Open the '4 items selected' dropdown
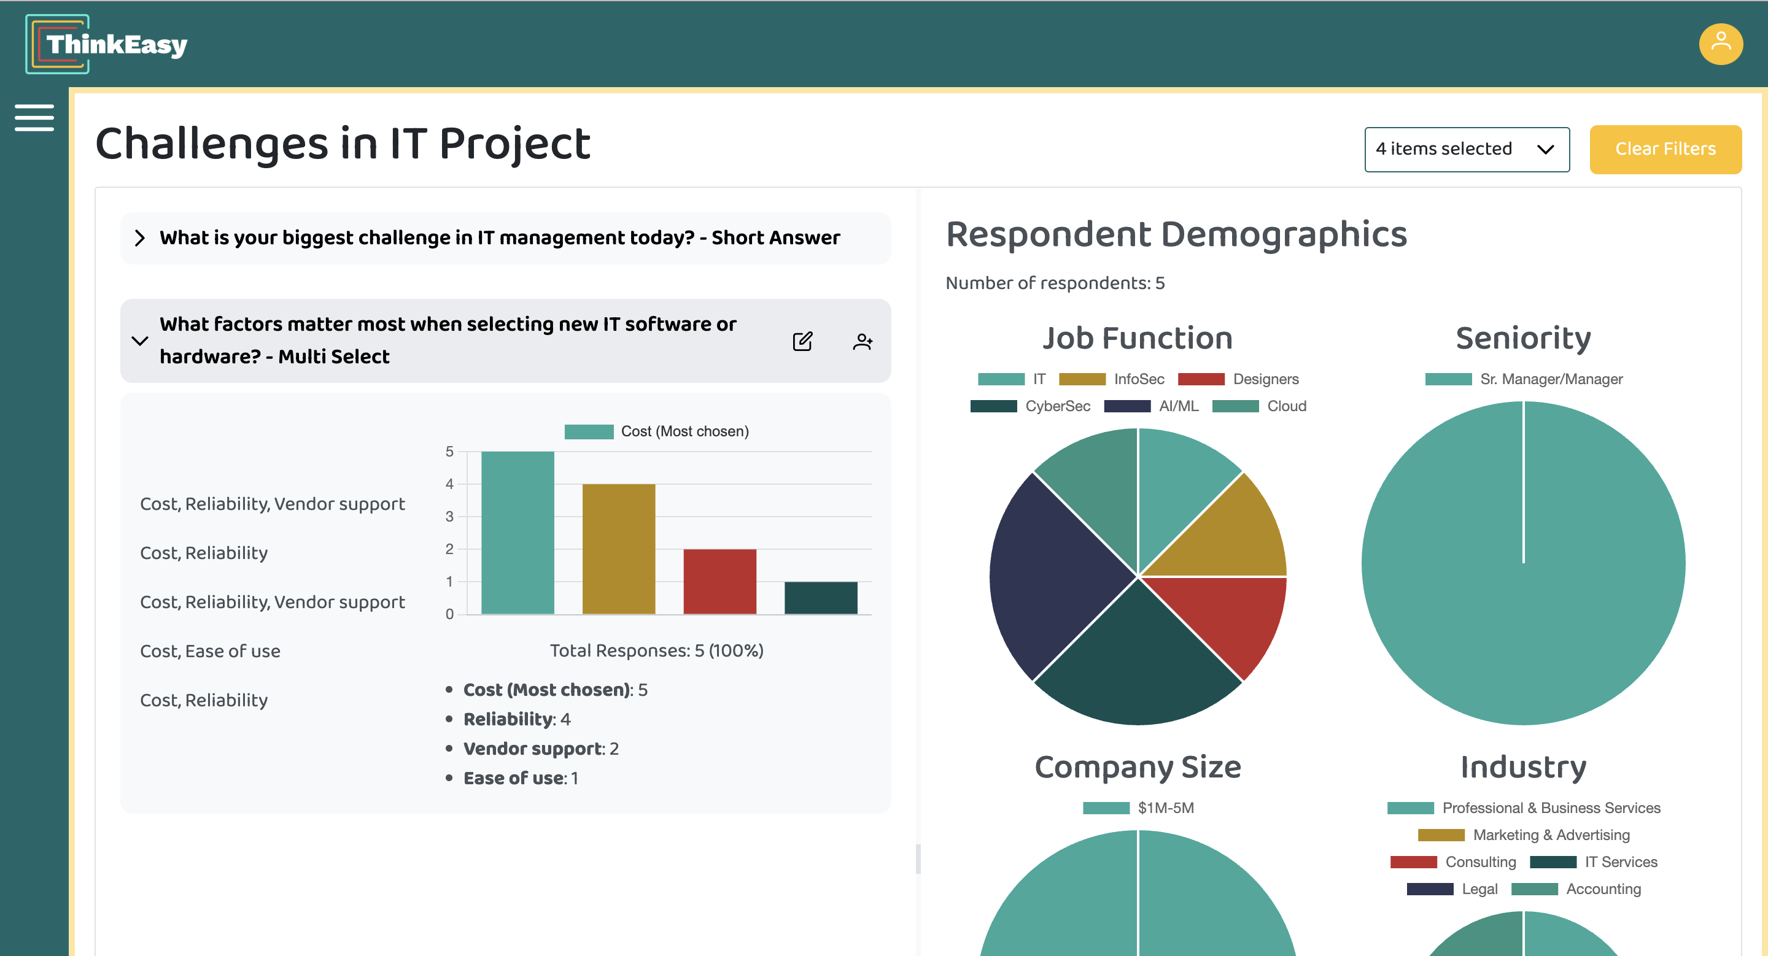1768x956 pixels. 1466,149
